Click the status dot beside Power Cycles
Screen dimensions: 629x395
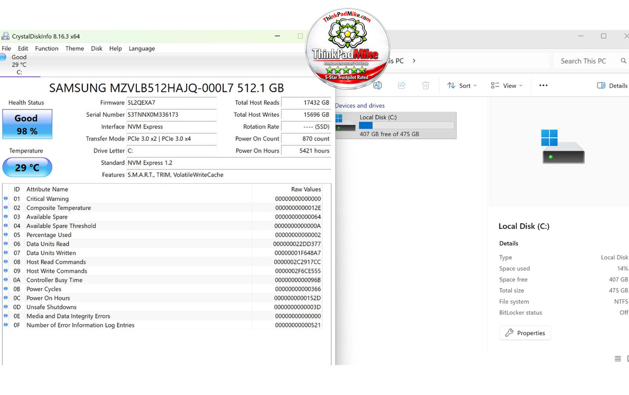[x=6, y=289]
